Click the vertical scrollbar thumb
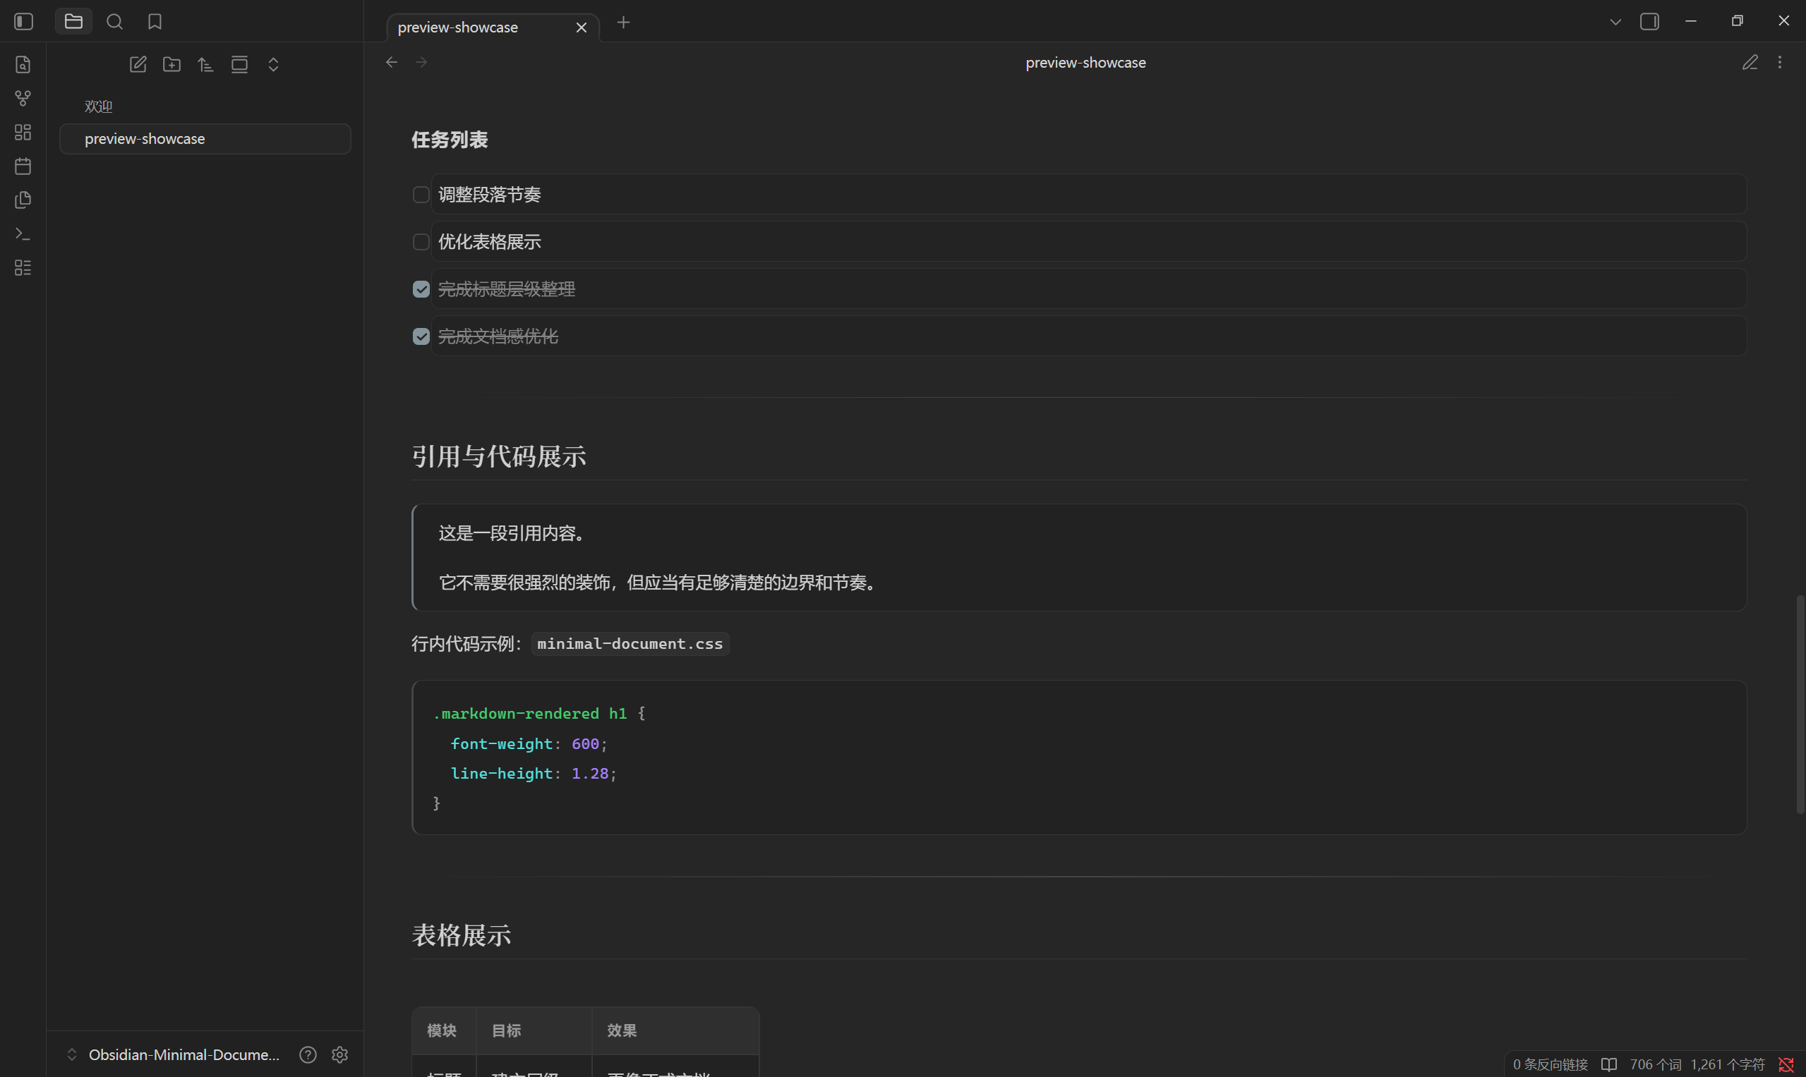 point(1800,705)
